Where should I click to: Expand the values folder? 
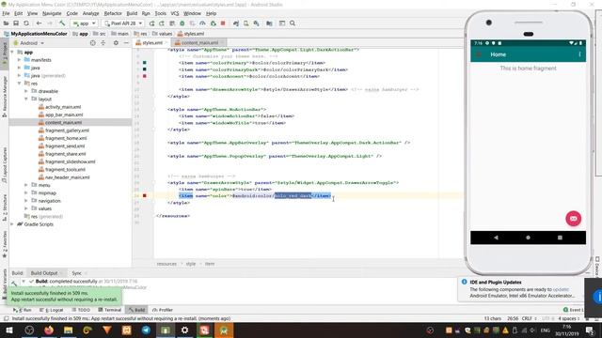pos(26,208)
